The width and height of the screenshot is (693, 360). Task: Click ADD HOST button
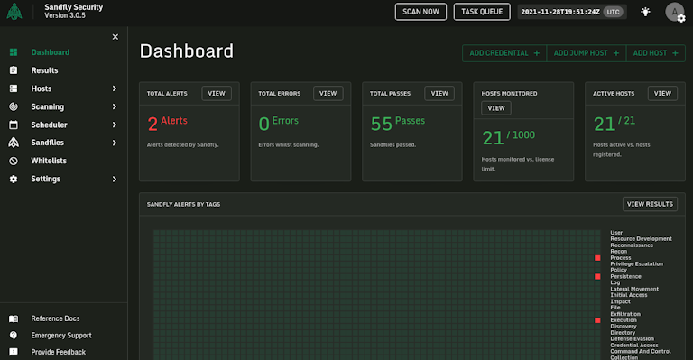(655, 53)
